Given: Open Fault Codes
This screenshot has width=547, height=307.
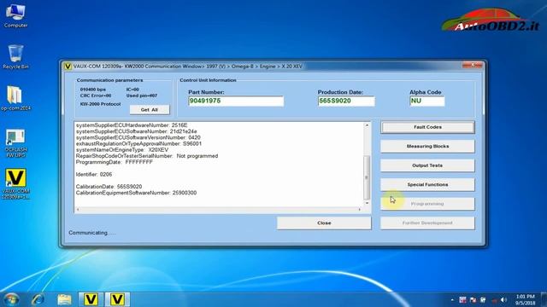Looking at the screenshot, I should click(427, 127).
